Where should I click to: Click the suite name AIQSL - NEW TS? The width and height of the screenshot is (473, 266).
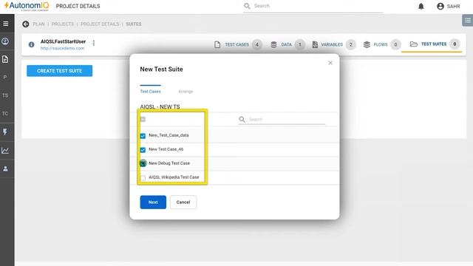tap(160, 106)
